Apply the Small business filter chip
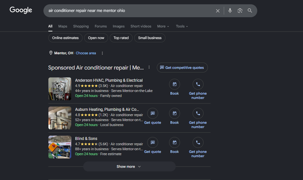 click(x=150, y=38)
